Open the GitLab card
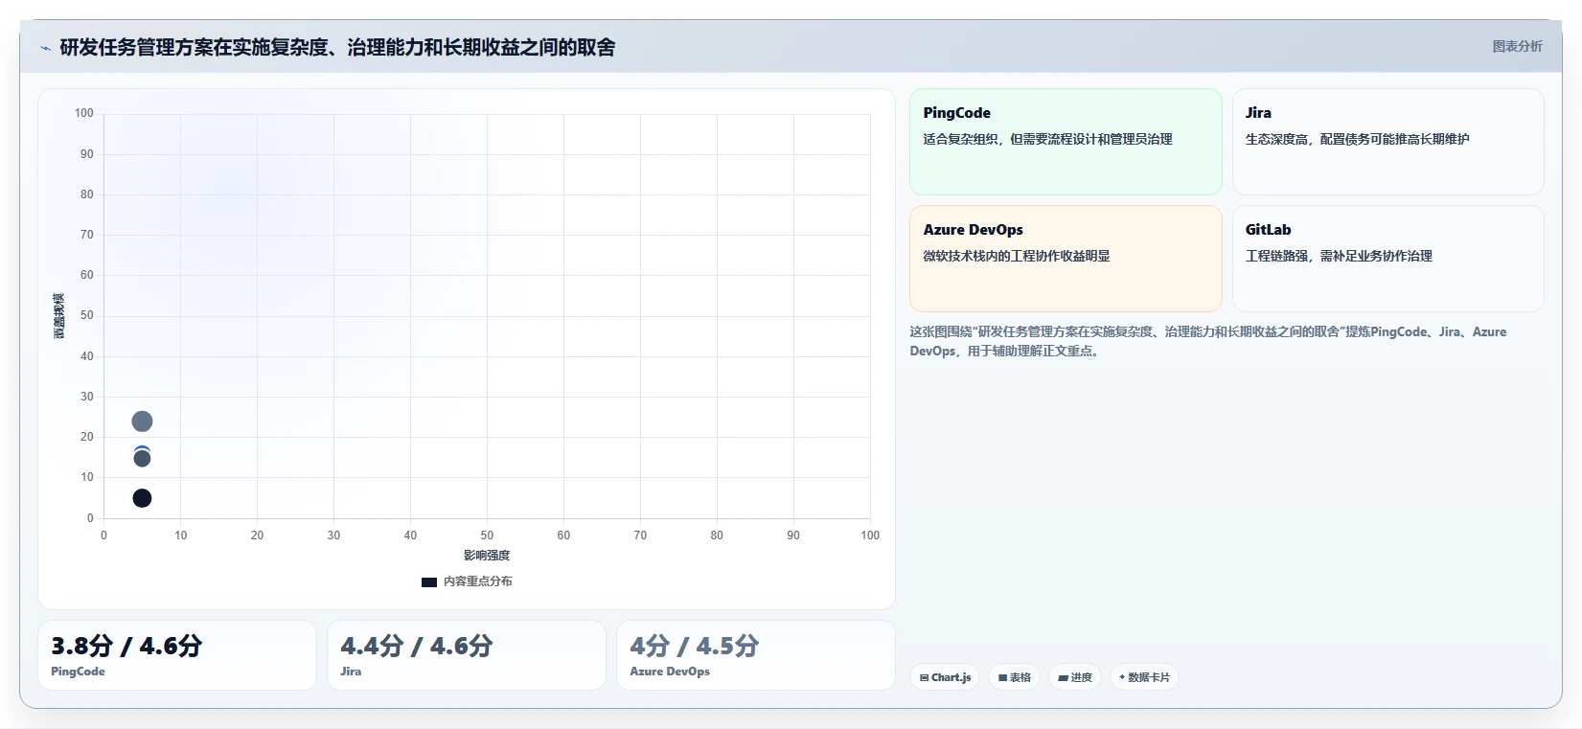 click(x=1387, y=259)
